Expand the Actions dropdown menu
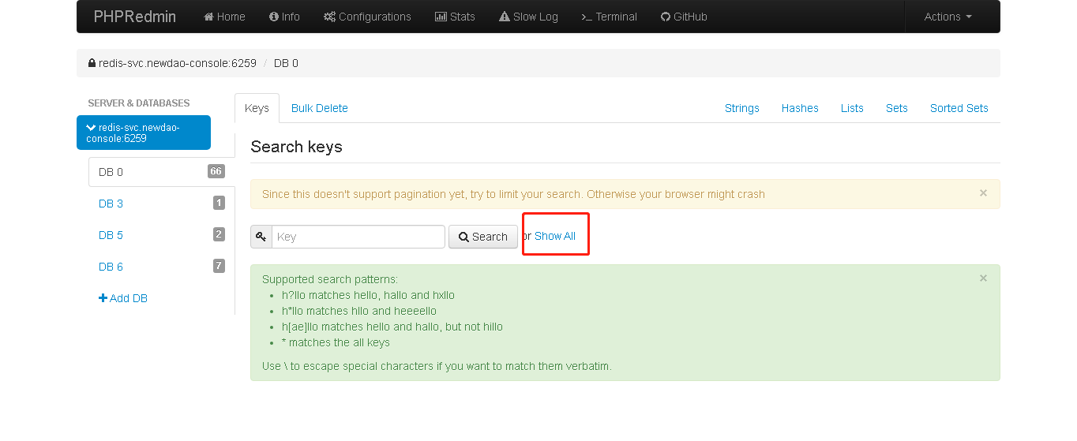The image size is (1077, 441). (948, 17)
